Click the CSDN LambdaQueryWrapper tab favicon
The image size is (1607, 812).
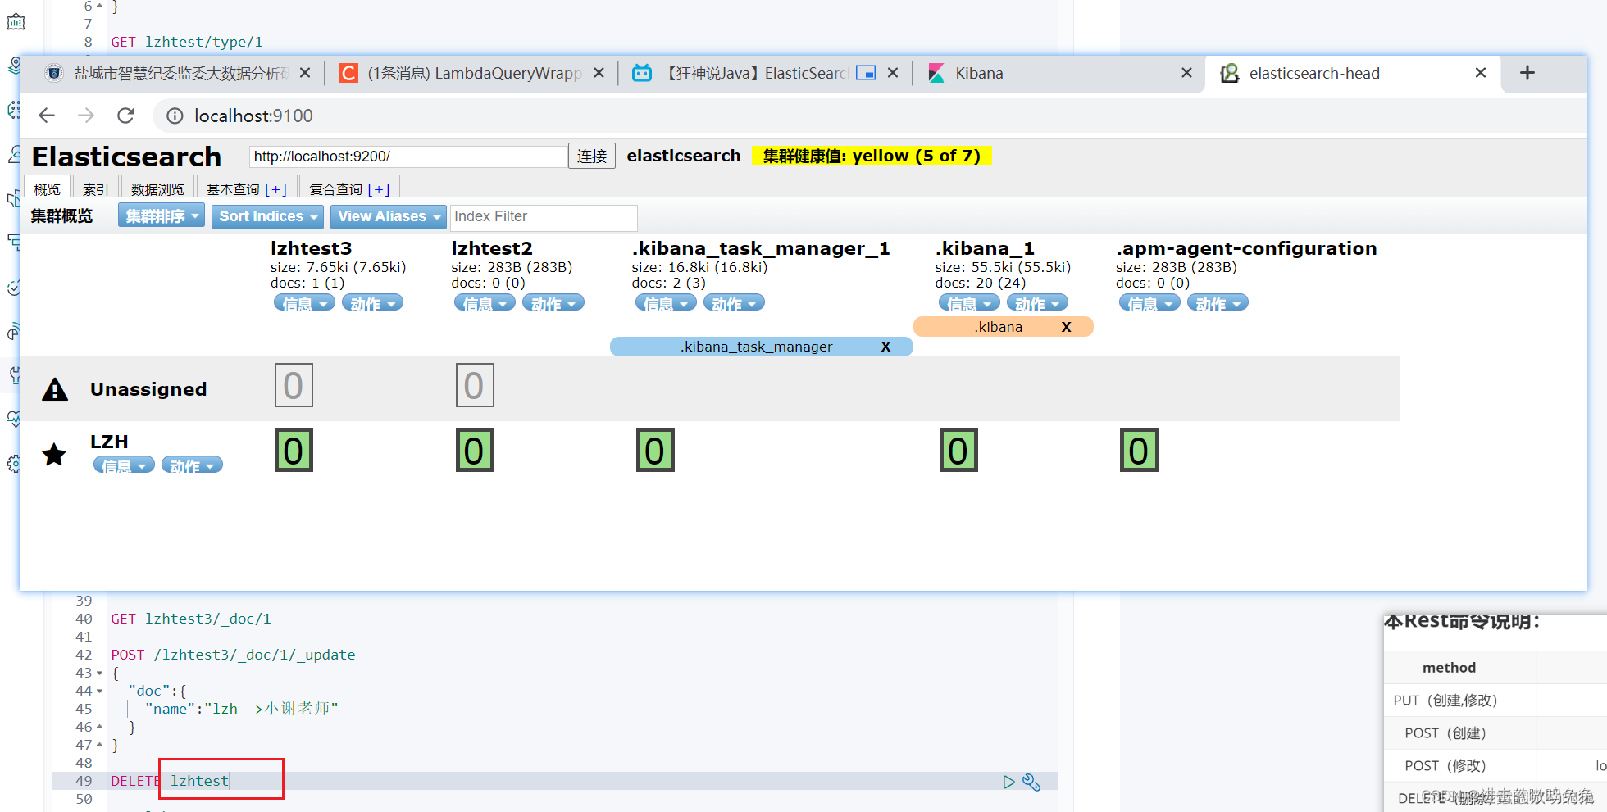point(348,73)
